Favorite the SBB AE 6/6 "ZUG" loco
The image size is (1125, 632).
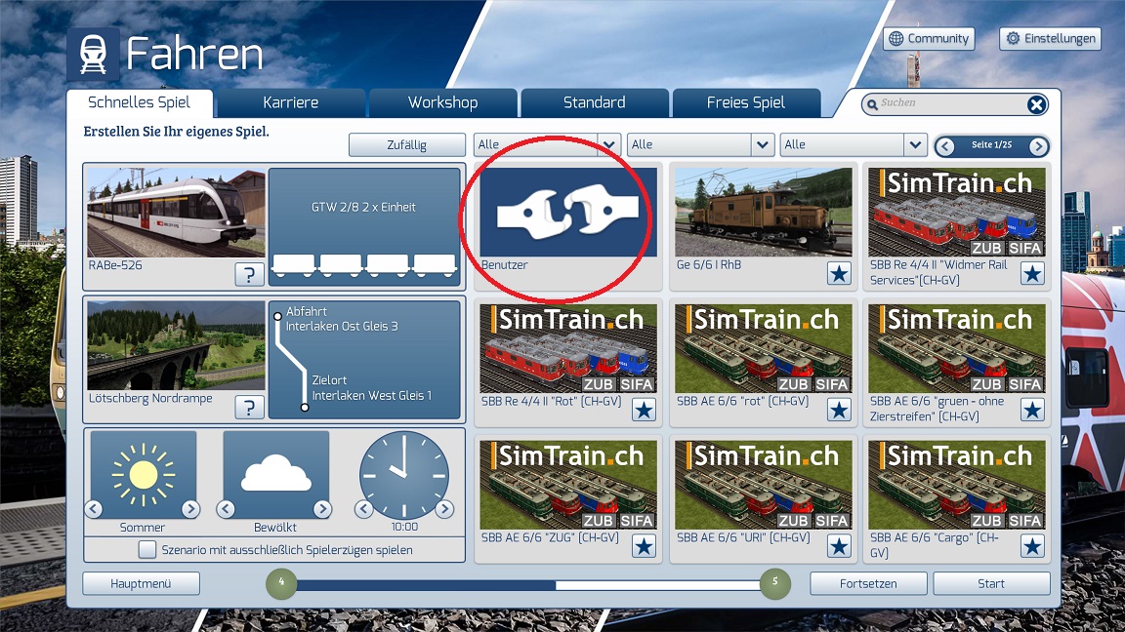coord(644,546)
